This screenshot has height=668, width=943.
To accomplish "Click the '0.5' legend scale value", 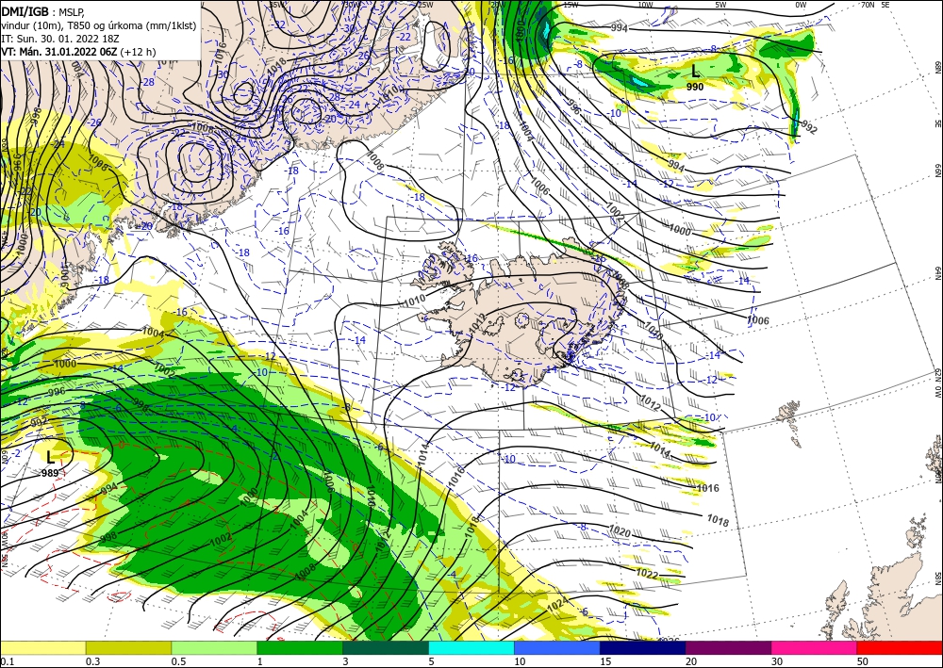I will (178, 661).
